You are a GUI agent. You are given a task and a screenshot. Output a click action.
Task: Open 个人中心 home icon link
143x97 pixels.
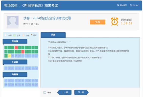coord(134,5)
